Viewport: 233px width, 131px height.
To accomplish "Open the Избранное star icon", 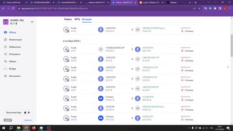I will point(5,47).
